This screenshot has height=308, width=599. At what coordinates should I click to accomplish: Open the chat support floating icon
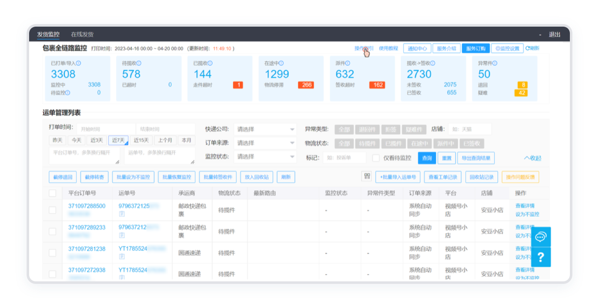pyautogui.click(x=540, y=237)
